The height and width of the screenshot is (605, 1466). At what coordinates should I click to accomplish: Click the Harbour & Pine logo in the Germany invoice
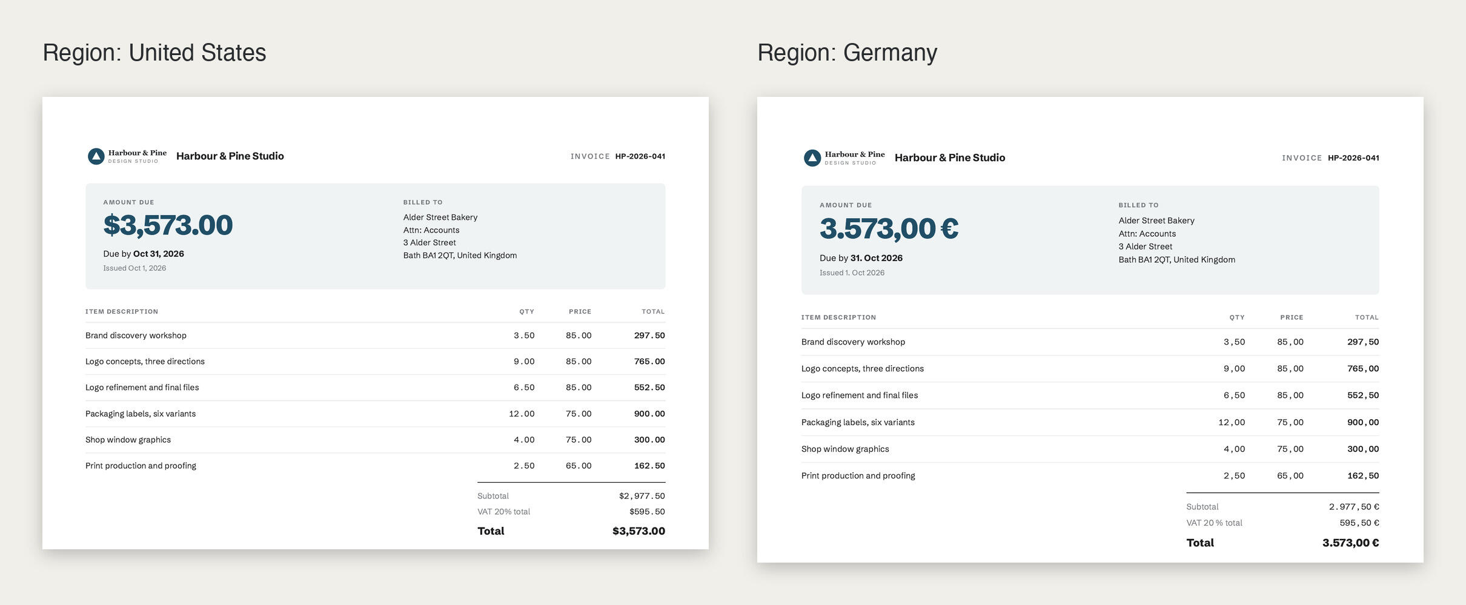844,158
